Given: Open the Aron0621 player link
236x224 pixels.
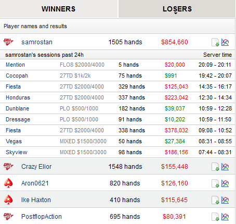Looking at the screenshot, I should tap(35, 183).
